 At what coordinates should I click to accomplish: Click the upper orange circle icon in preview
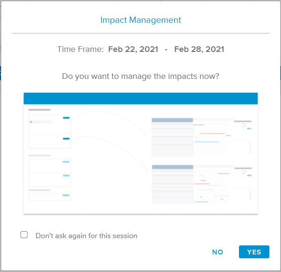243,125
